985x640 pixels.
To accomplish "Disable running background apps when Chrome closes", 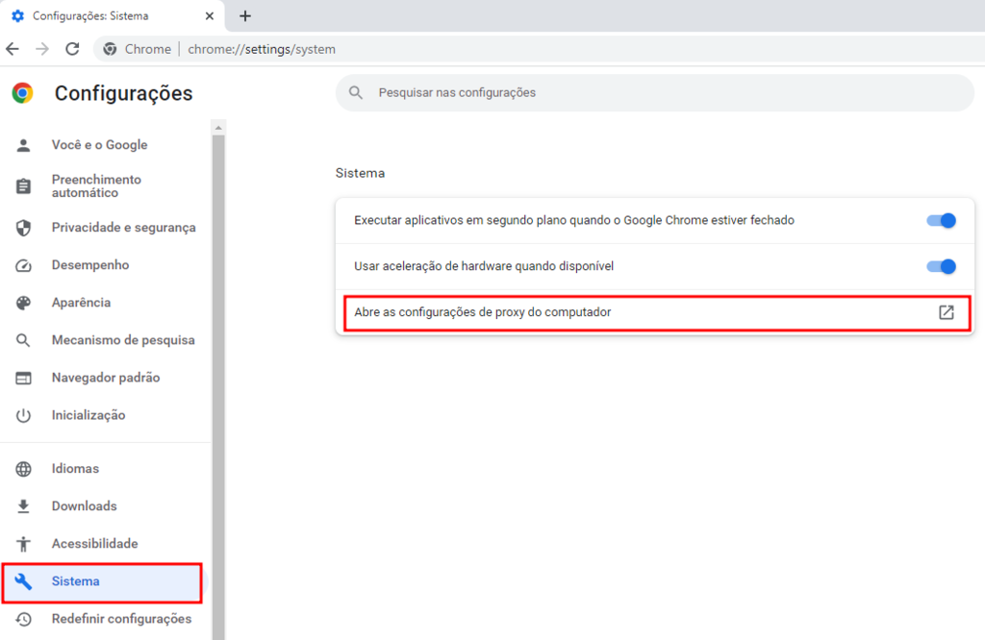I will (941, 220).
